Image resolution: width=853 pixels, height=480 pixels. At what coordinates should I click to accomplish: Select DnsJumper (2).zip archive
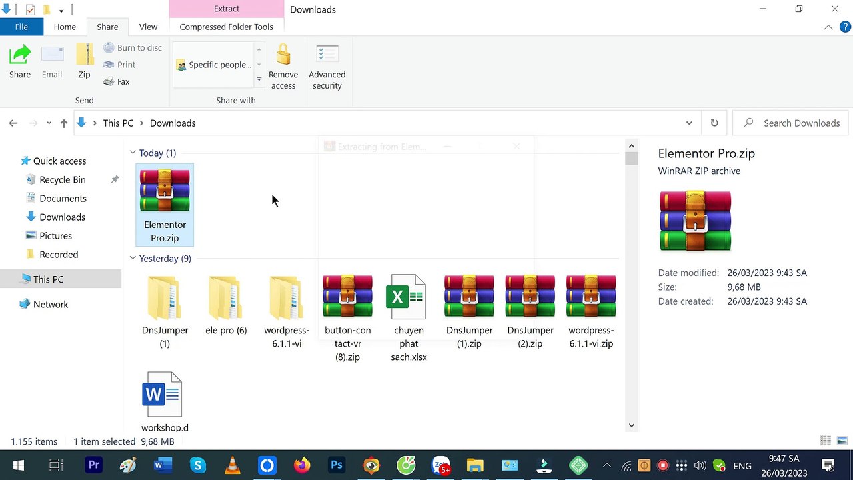[530, 312]
